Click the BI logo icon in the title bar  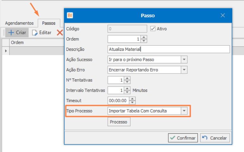click(x=70, y=15)
